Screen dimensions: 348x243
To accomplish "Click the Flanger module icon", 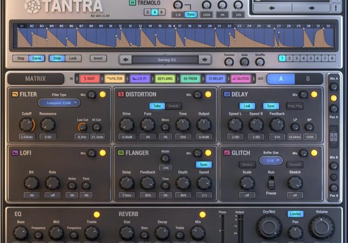I will [121, 153].
